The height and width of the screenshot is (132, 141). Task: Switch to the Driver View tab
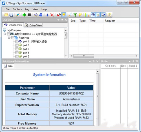click(33, 25)
